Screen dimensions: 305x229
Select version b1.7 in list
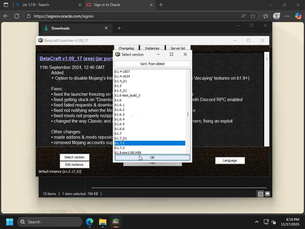(150, 134)
